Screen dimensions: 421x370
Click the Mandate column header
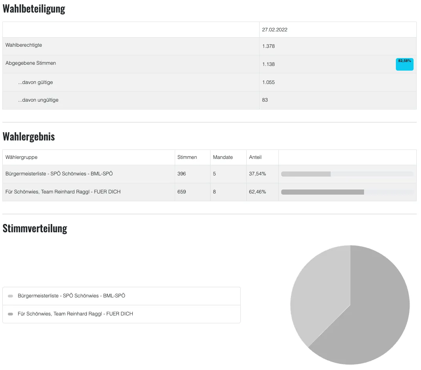[223, 157]
